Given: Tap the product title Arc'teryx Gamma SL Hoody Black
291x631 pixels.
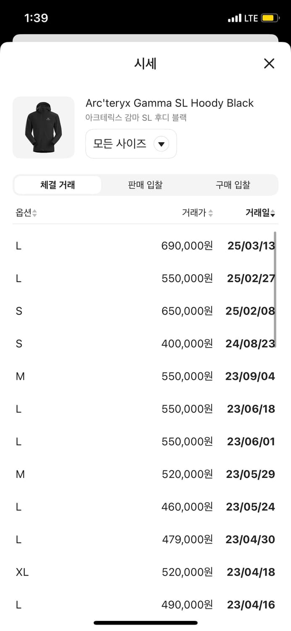Looking at the screenshot, I should [x=170, y=103].
